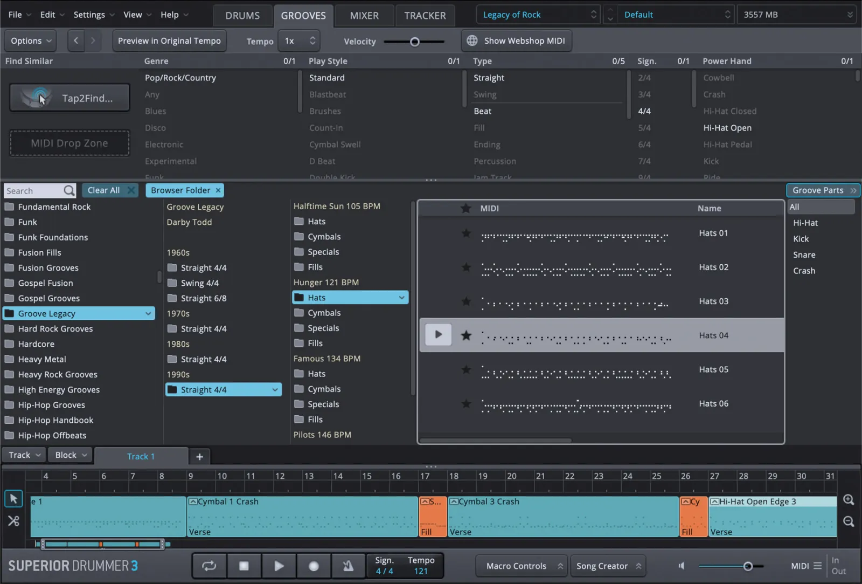Add a new track with plus button
Viewport: 862px width, 584px height.
click(x=199, y=457)
